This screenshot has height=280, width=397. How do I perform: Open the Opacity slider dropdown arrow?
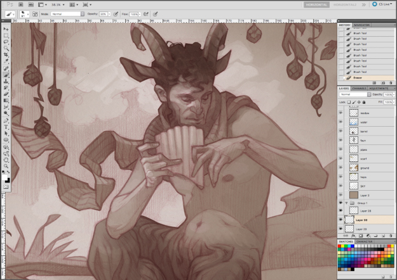click(109, 14)
